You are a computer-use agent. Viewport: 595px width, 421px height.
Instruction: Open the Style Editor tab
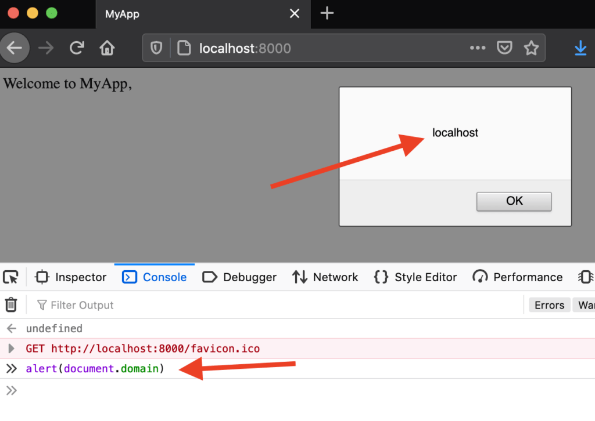click(416, 277)
